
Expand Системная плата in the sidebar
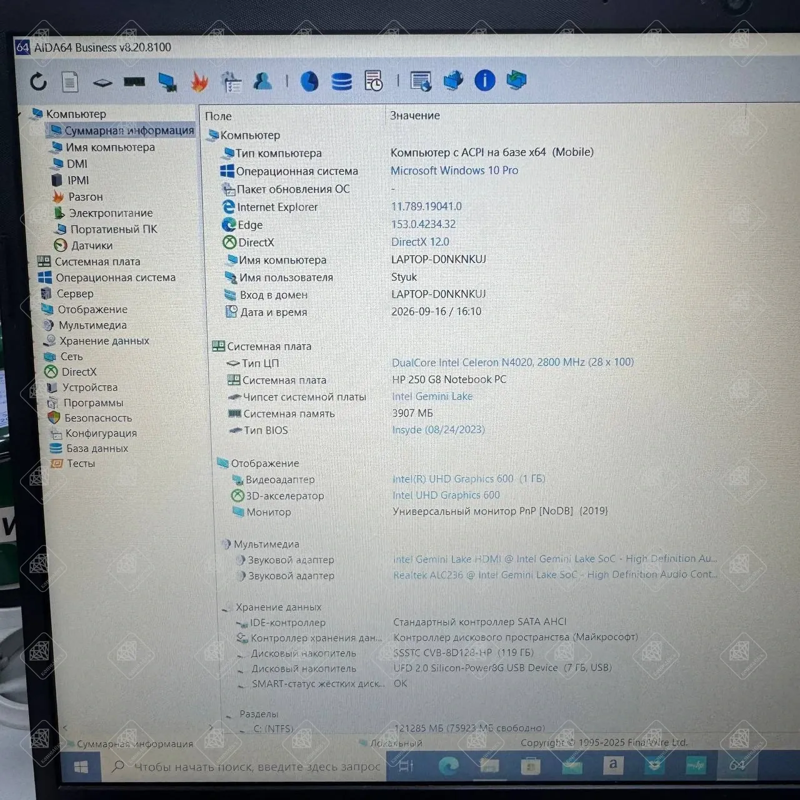tap(97, 262)
